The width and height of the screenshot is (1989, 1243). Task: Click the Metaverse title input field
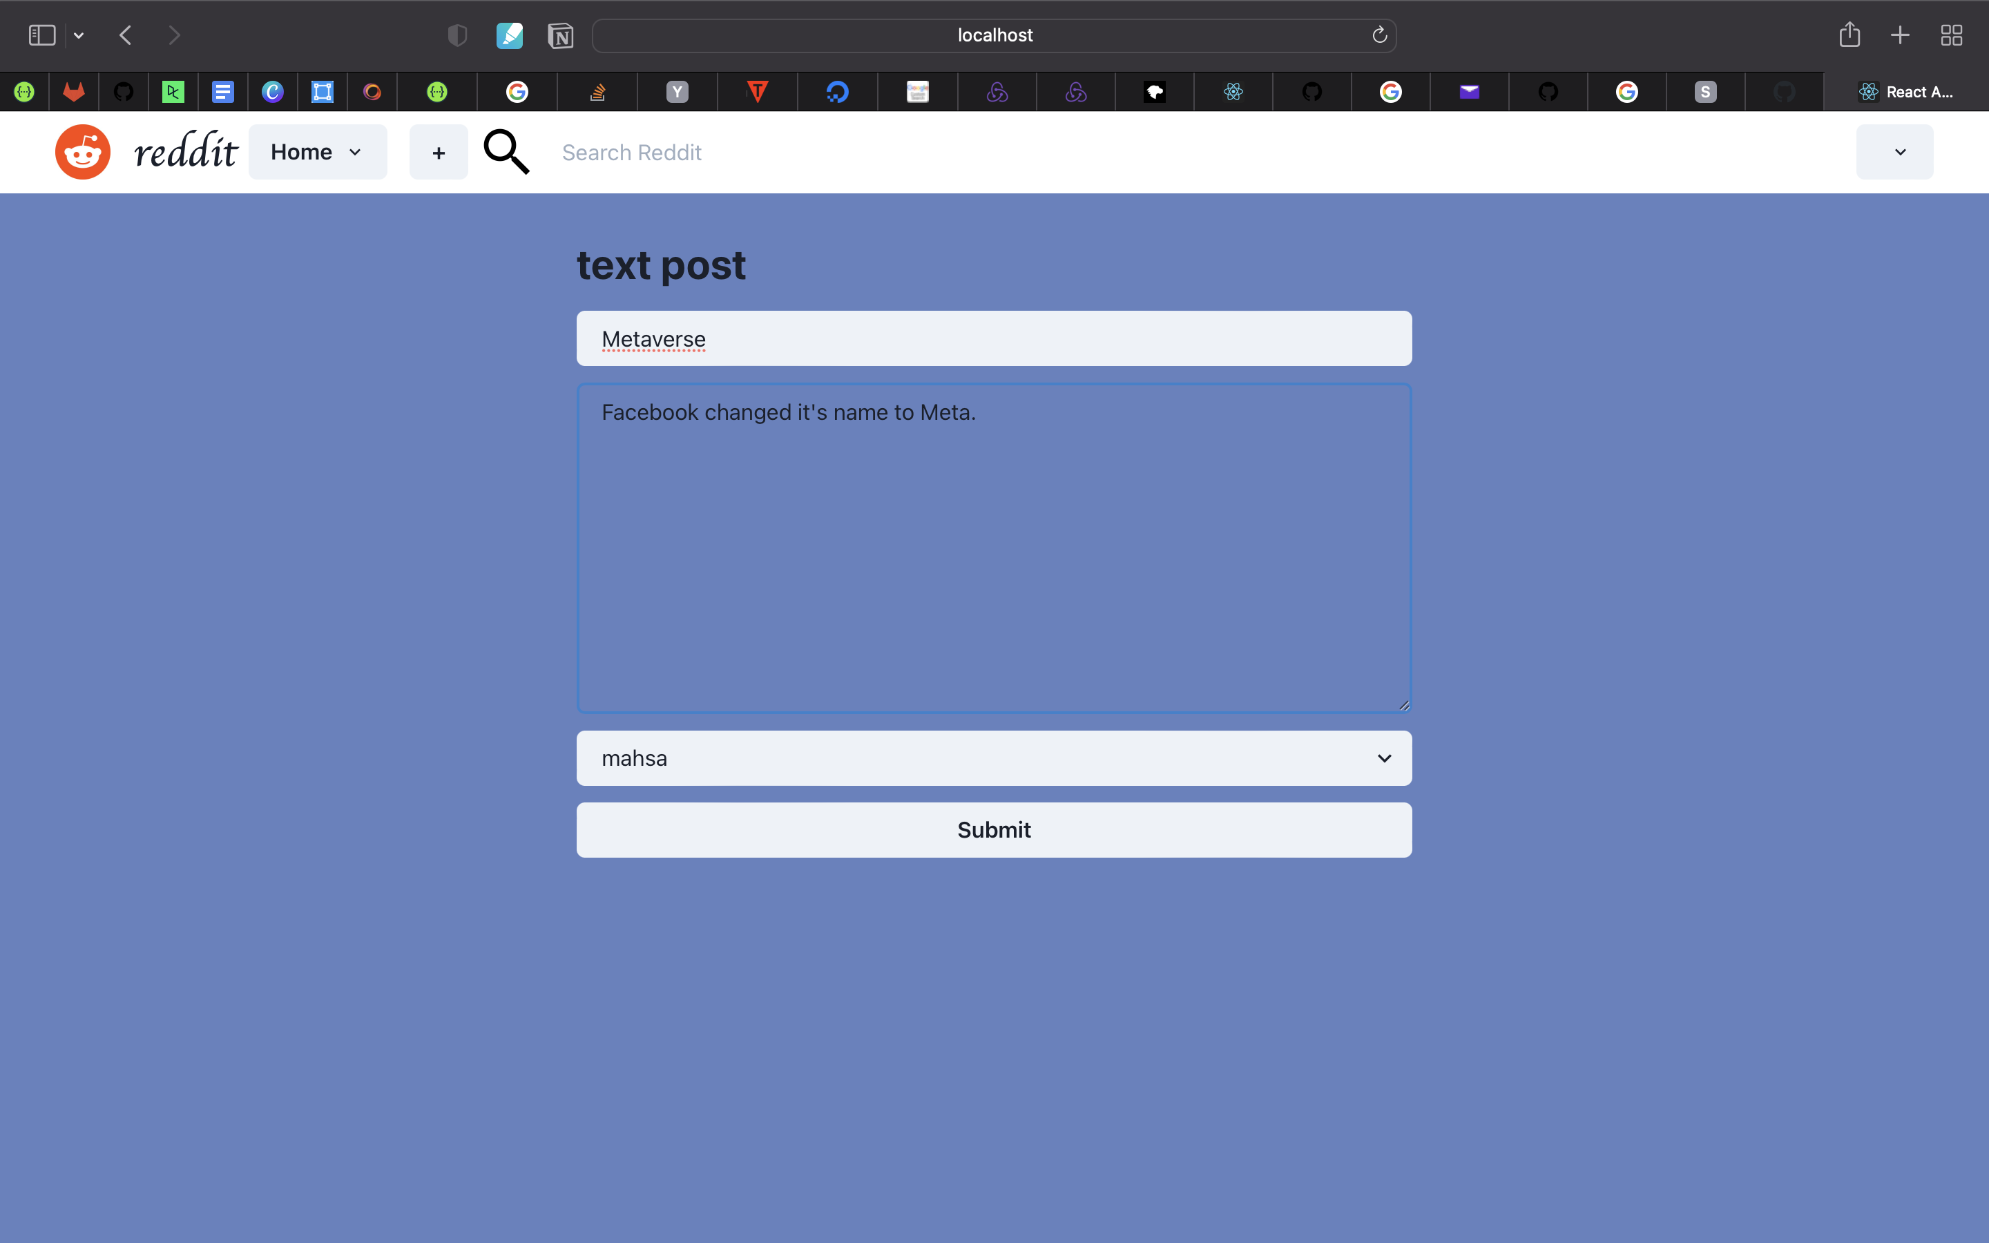tap(994, 338)
